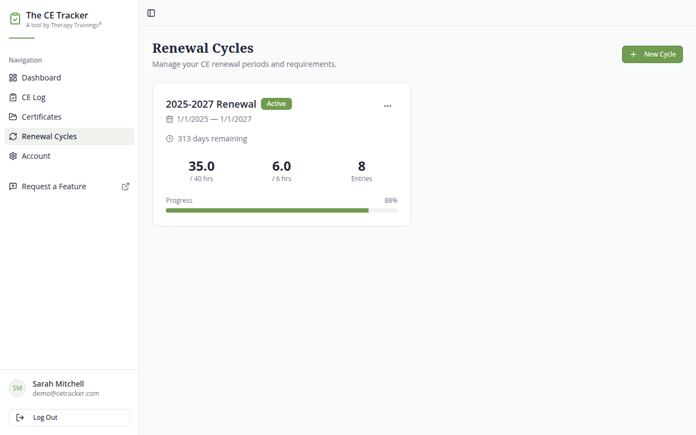
Task: Click the 1/1/2025 — 1/1/2027 date range
Action: pos(214,119)
